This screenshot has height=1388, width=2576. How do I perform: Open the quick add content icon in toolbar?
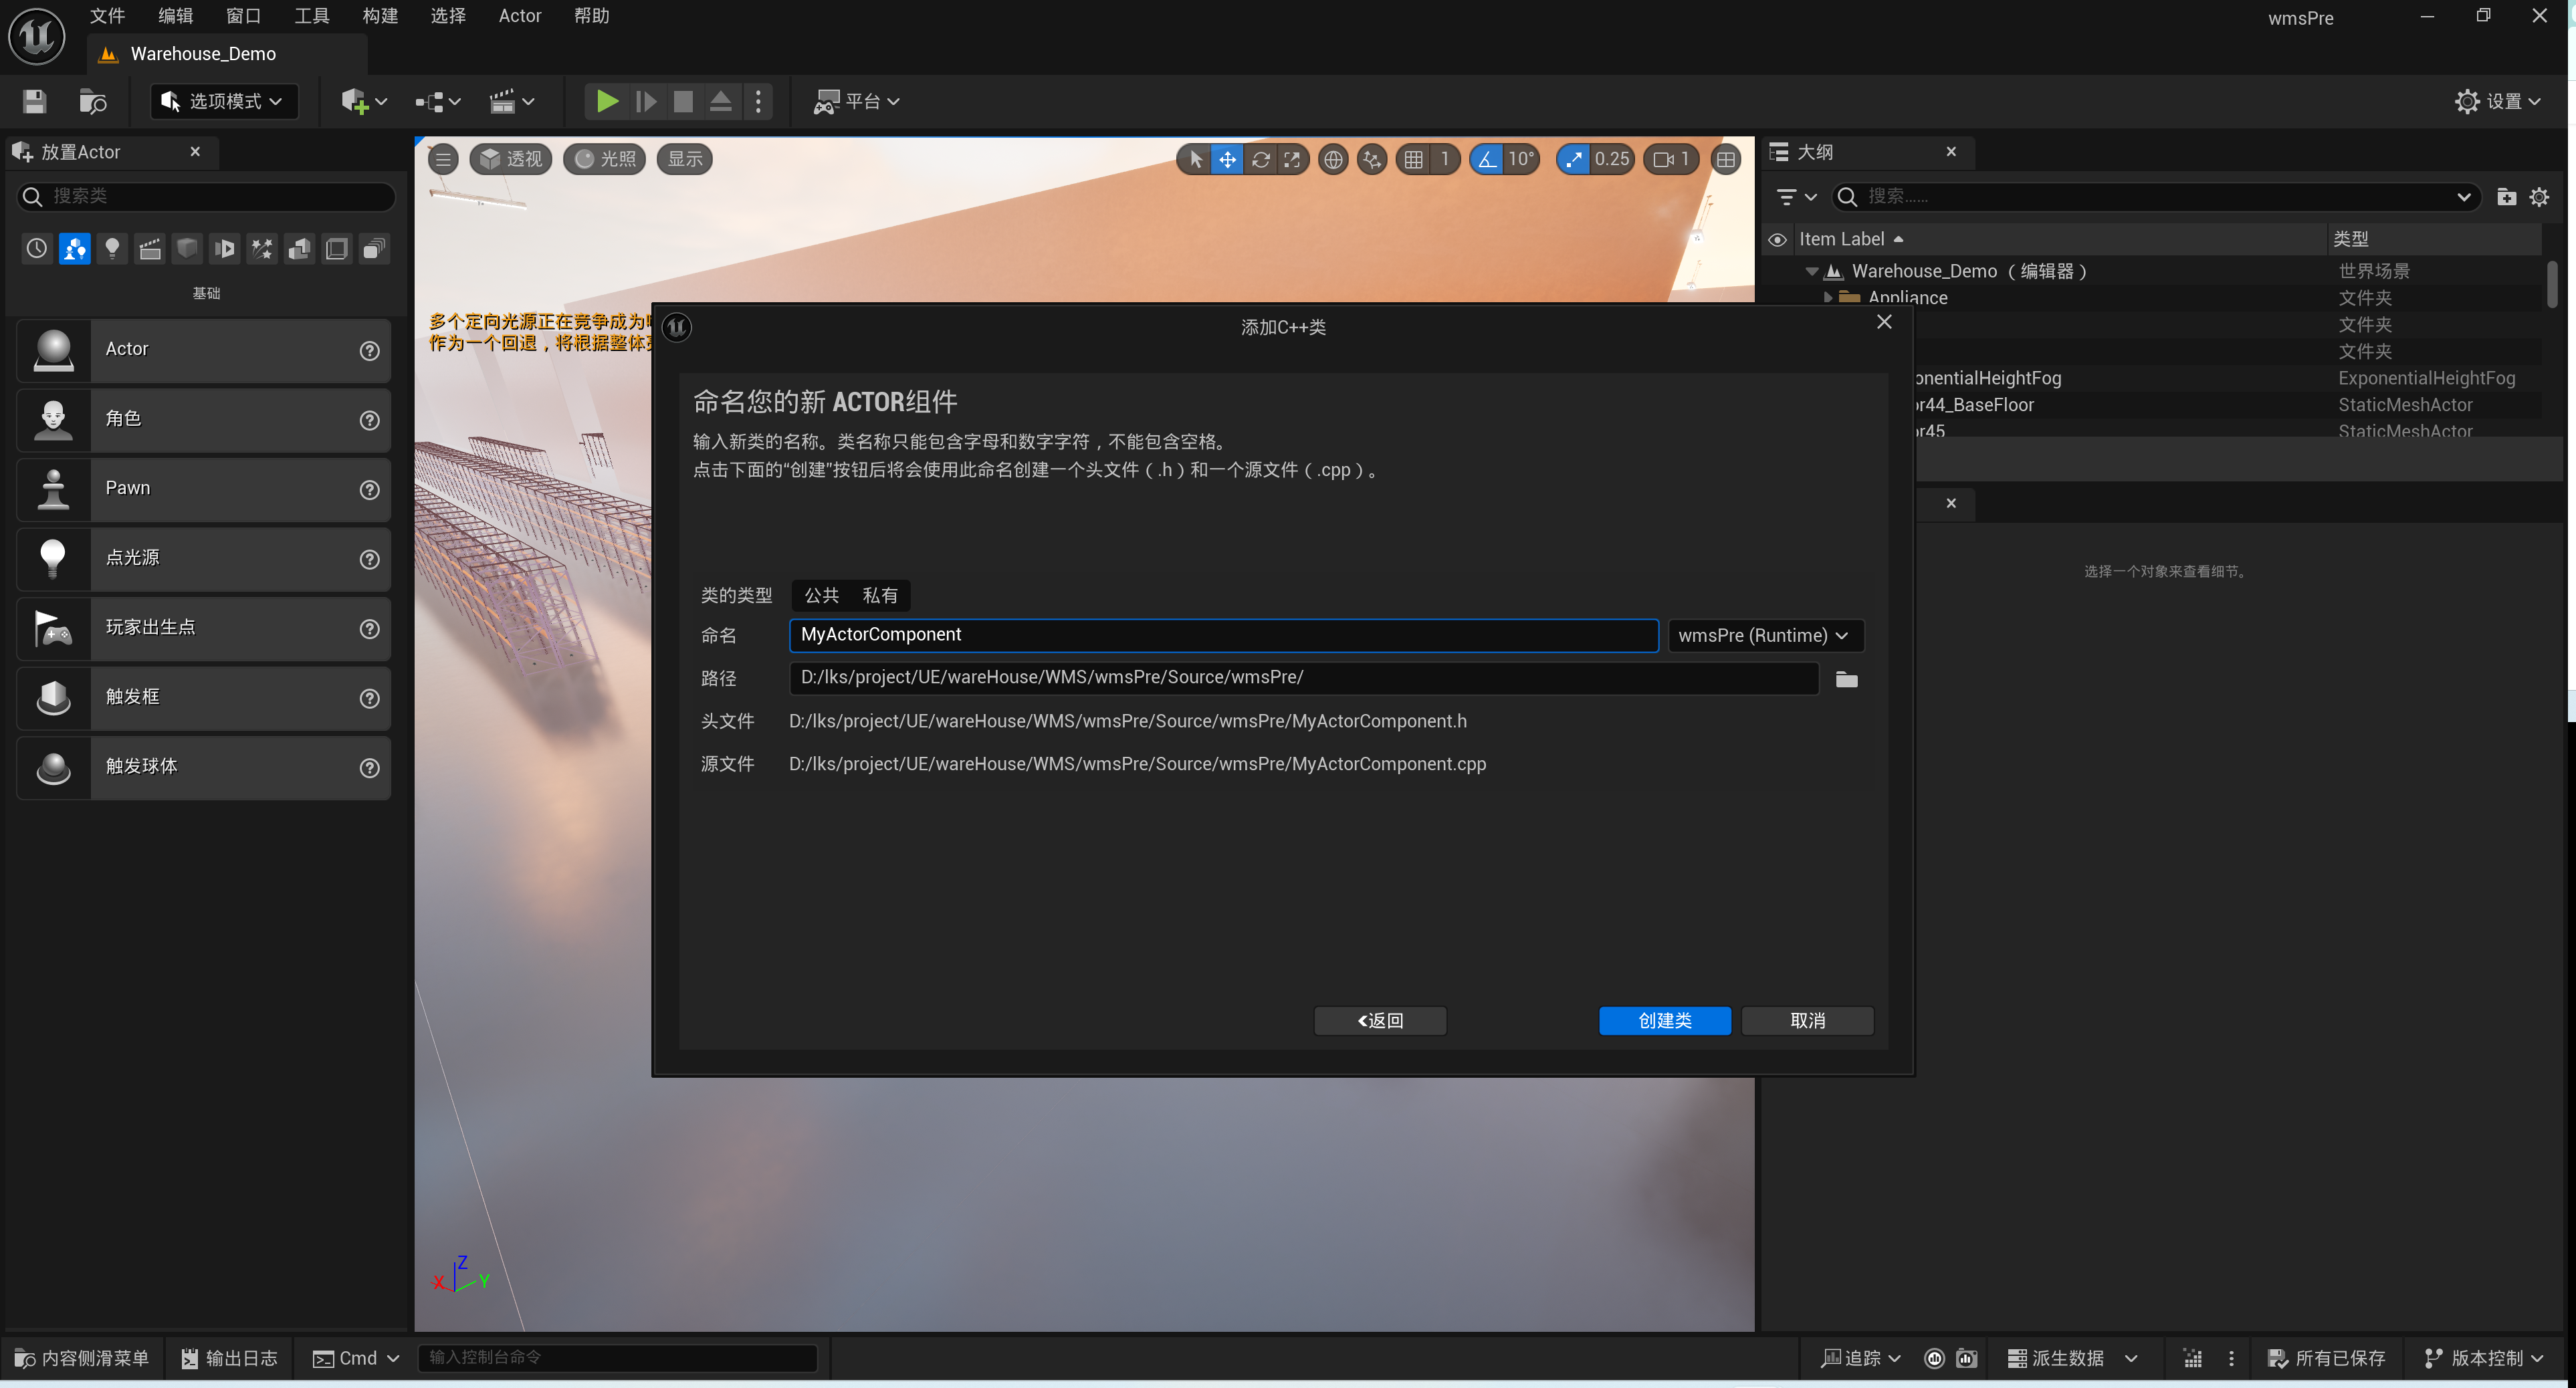pyautogui.click(x=356, y=101)
